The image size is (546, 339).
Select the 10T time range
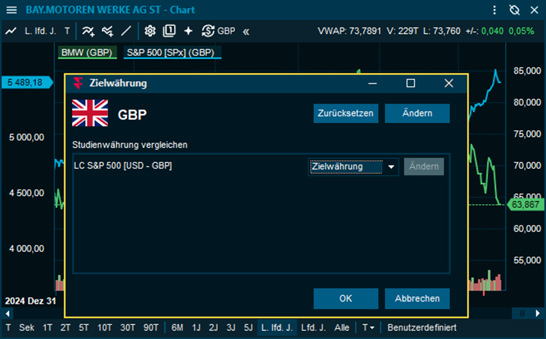[105, 327]
